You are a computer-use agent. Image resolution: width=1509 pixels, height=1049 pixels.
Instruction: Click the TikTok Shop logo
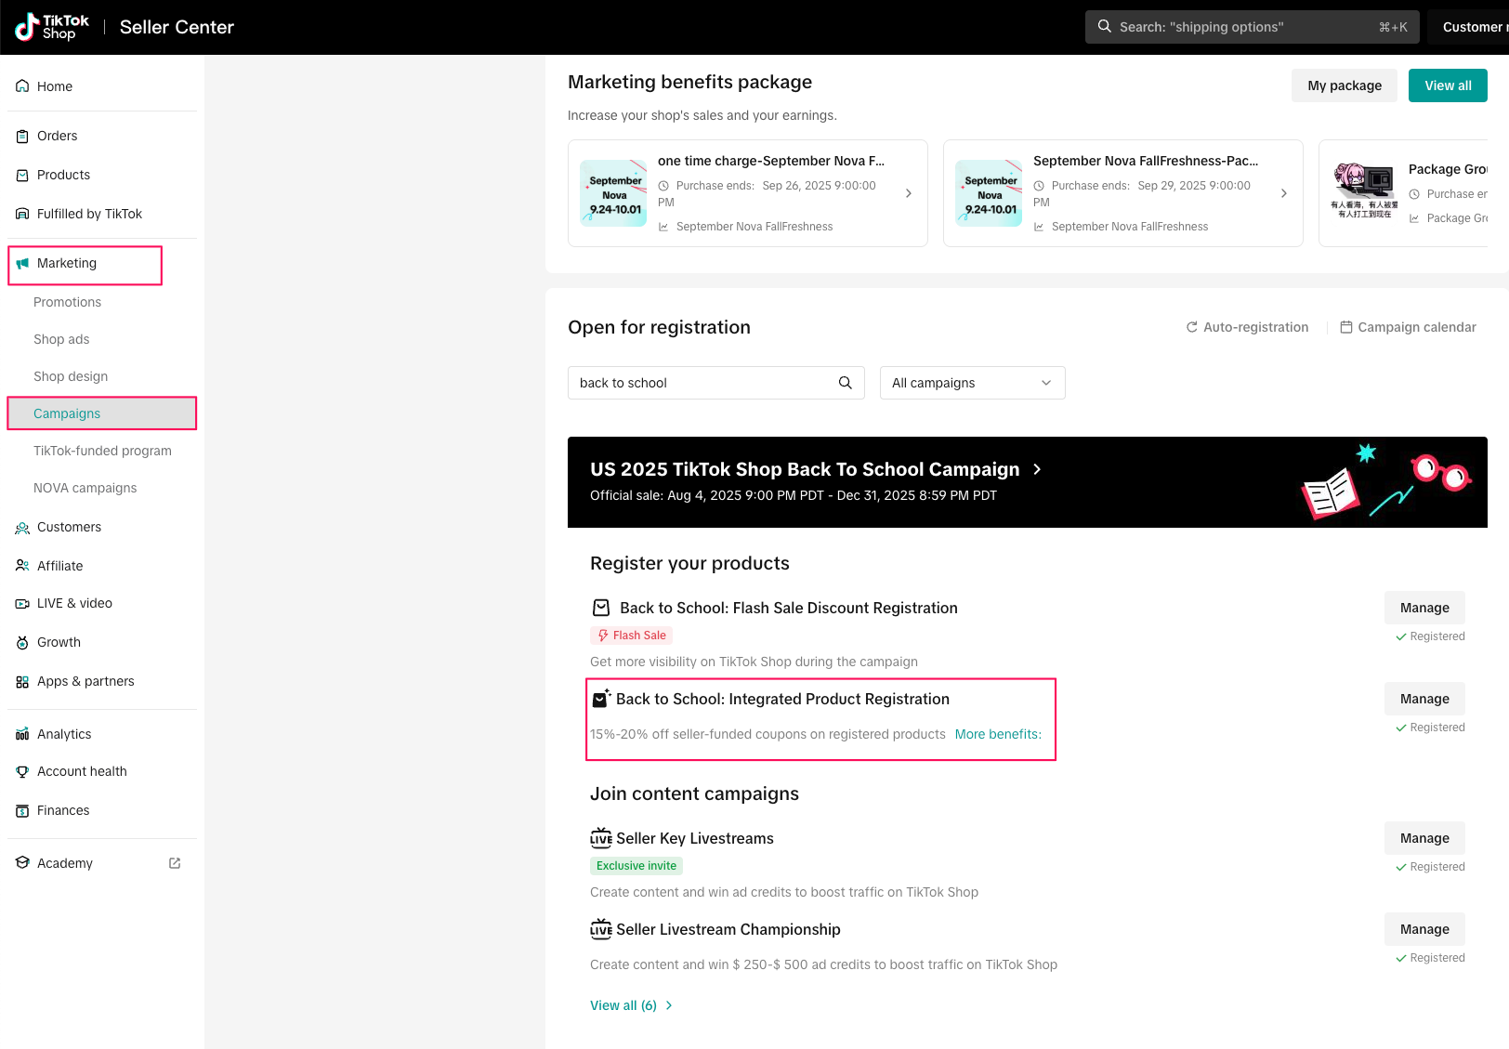[x=52, y=27]
